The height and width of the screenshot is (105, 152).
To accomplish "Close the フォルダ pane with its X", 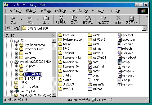I will pyautogui.click(x=53, y=36).
